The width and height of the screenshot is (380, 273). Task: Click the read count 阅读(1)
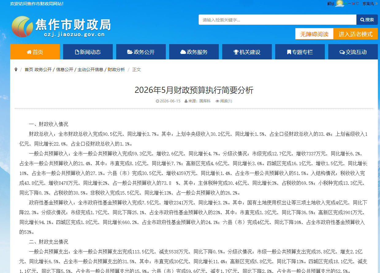226,101
